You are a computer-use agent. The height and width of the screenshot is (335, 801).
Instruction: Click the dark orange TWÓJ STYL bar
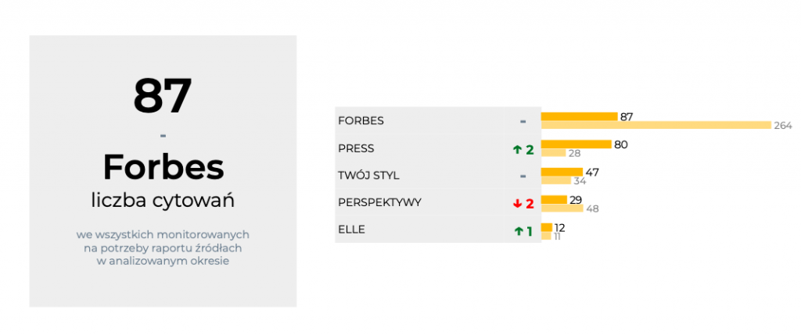pyautogui.click(x=562, y=172)
